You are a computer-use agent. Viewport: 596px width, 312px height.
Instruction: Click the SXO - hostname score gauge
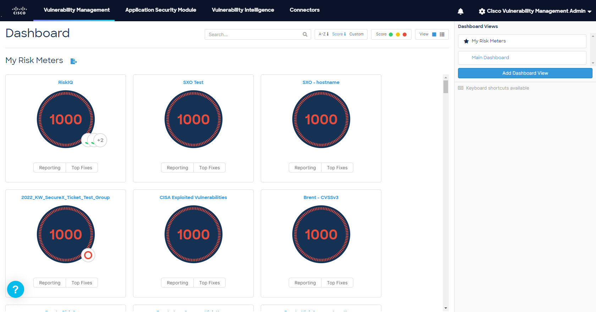(x=321, y=119)
